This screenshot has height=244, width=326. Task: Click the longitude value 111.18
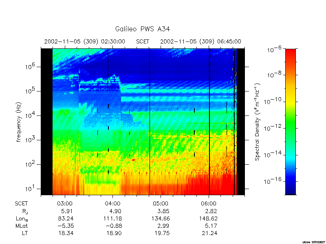pyautogui.click(x=112, y=218)
